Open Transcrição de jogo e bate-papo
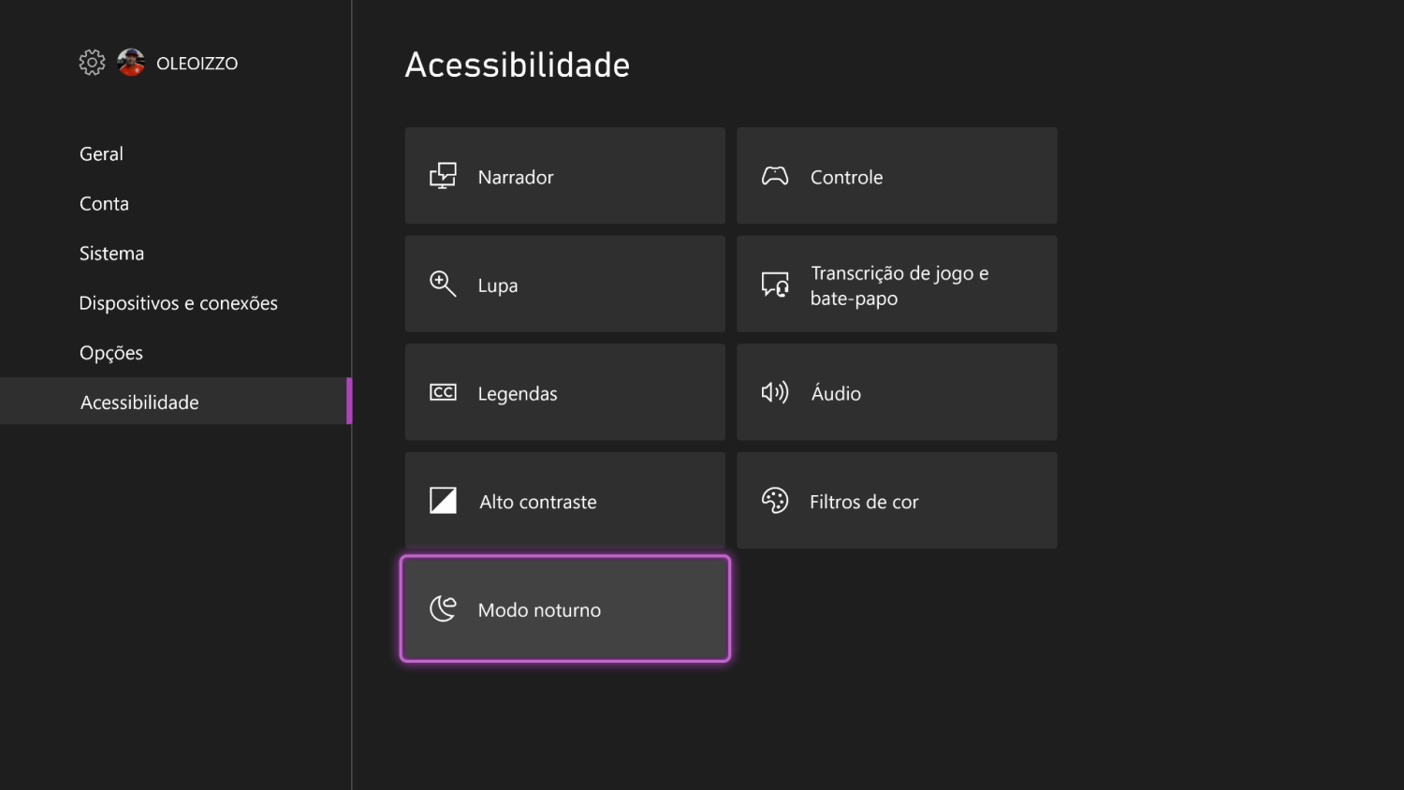 tap(897, 284)
